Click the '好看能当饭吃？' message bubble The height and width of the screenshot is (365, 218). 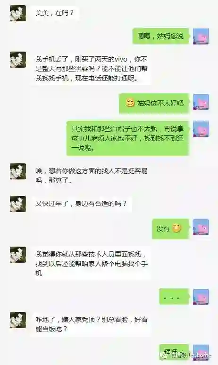coord(91,324)
